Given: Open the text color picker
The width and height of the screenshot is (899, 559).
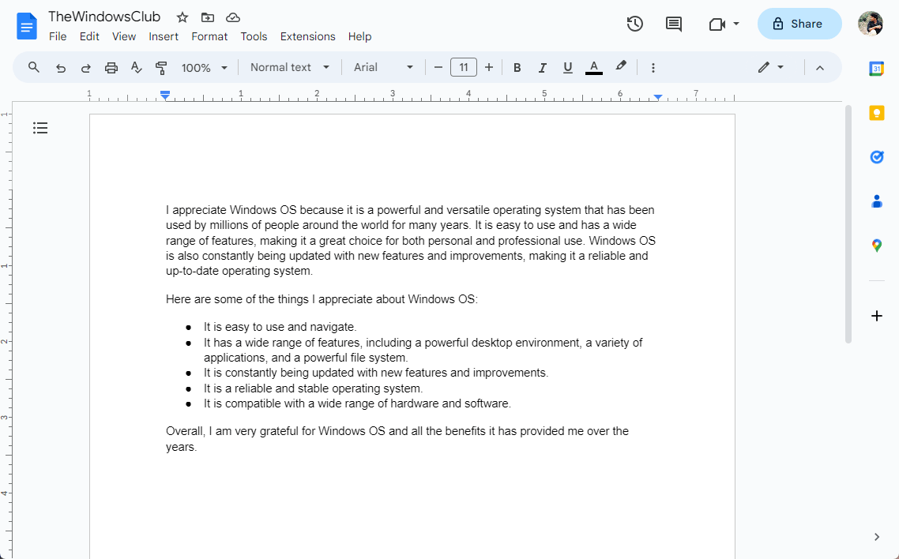Looking at the screenshot, I should 594,68.
